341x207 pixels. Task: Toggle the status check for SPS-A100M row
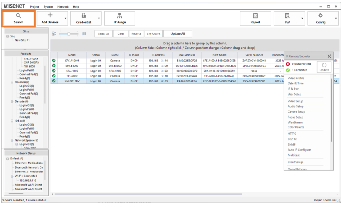pyautogui.click(x=54, y=61)
